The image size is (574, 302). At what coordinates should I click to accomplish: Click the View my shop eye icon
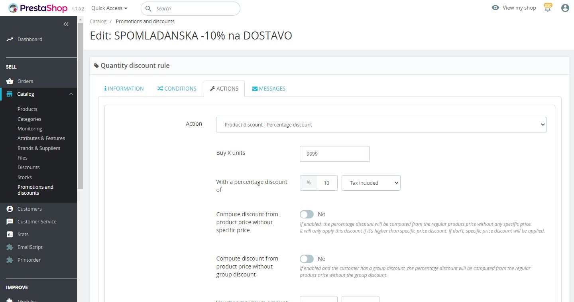pyautogui.click(x=495, y=8)
